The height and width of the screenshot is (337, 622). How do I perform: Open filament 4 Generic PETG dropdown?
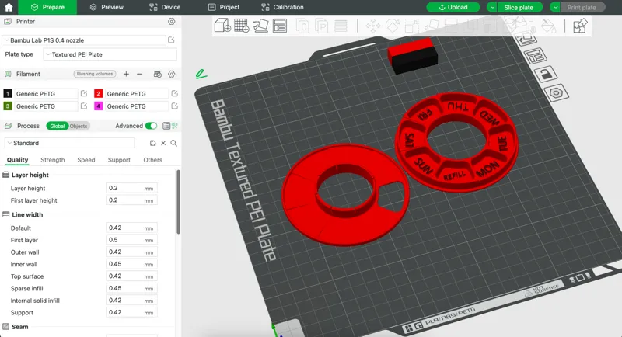[137, 106]
